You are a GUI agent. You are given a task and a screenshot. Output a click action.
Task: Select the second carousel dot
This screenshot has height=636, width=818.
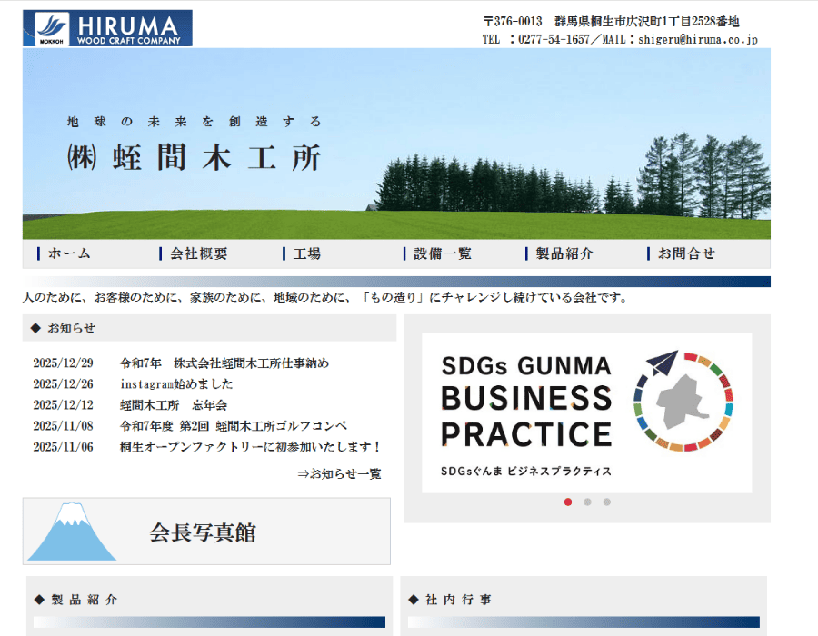click(x=588, y=502)
